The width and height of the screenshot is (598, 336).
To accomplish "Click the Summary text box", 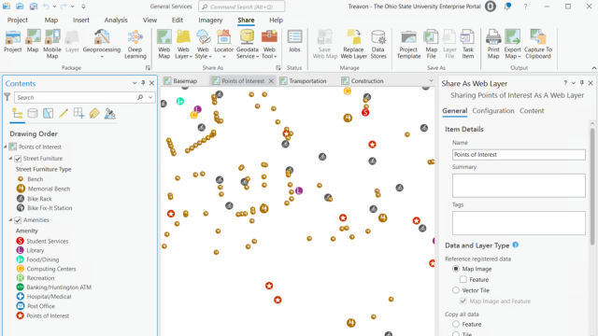I will (519, 186).
